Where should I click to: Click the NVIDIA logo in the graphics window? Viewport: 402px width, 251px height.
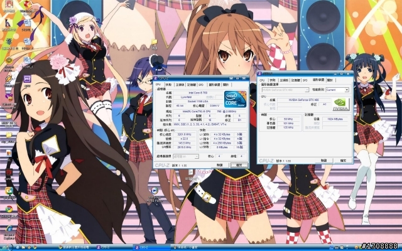point(341,105)
